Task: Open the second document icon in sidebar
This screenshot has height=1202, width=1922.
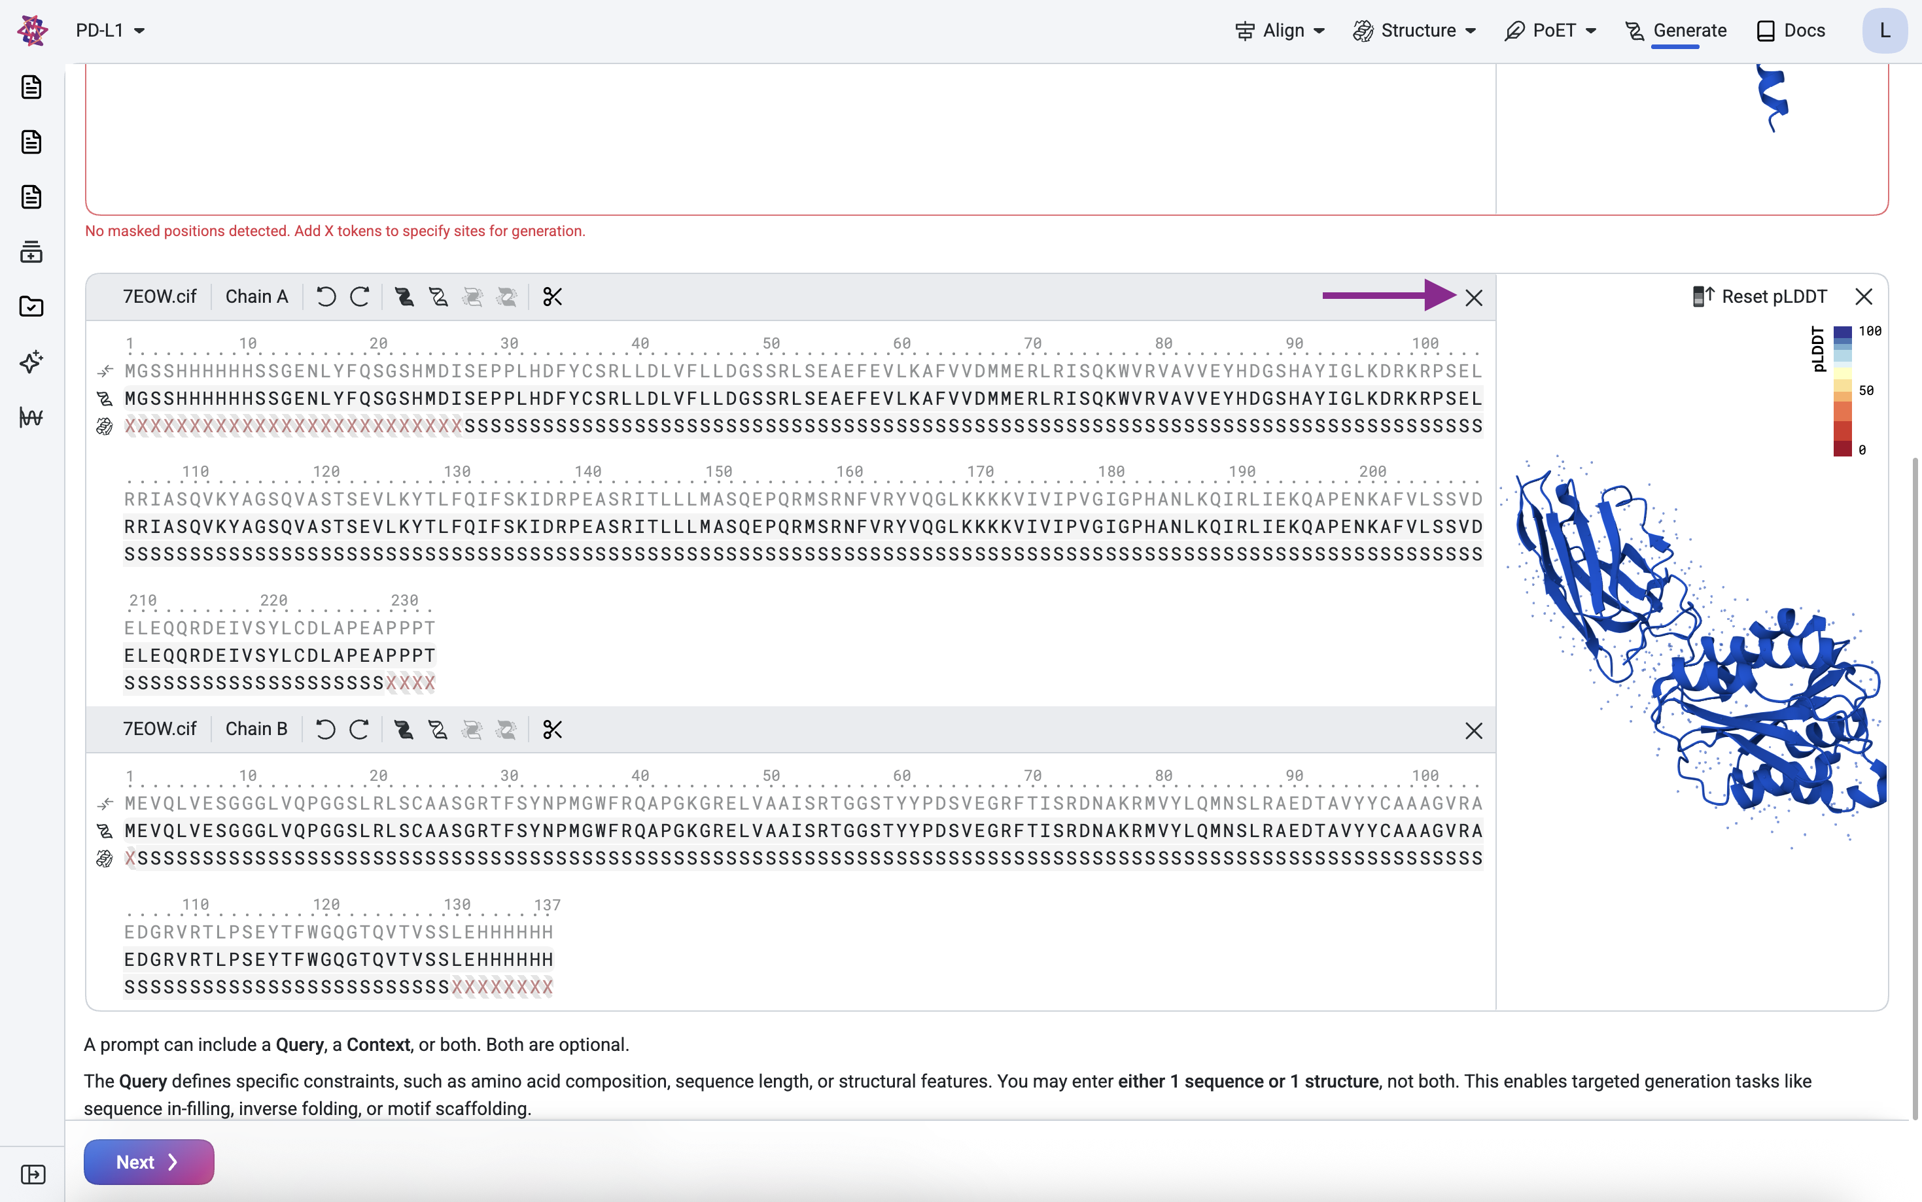Action: click(32, 143)
